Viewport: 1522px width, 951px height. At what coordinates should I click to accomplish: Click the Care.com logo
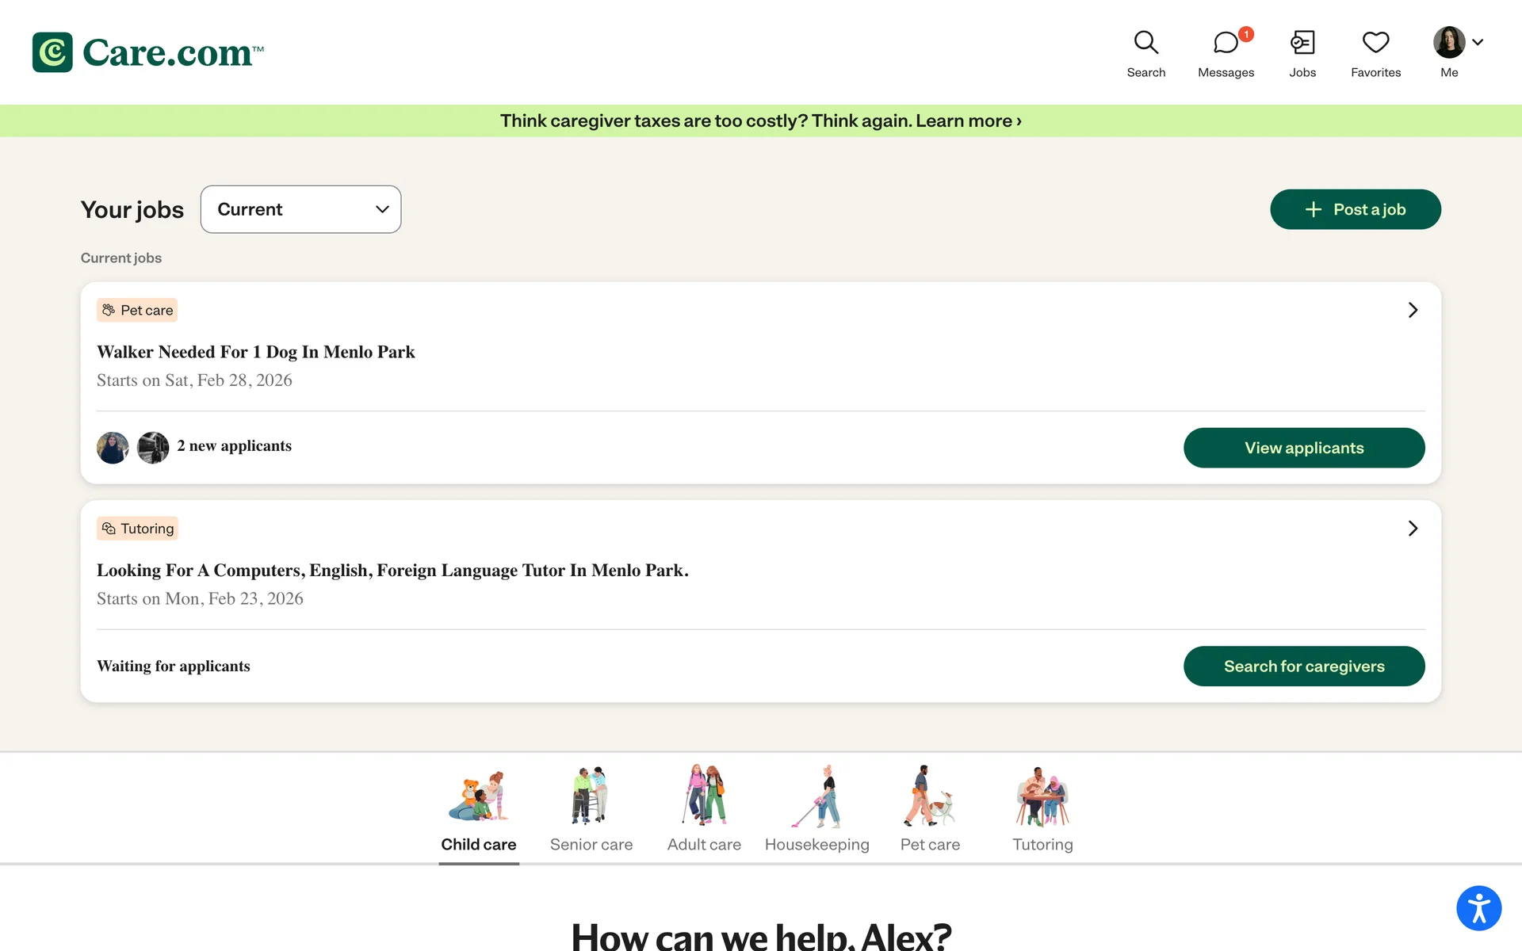coord(148,52)
